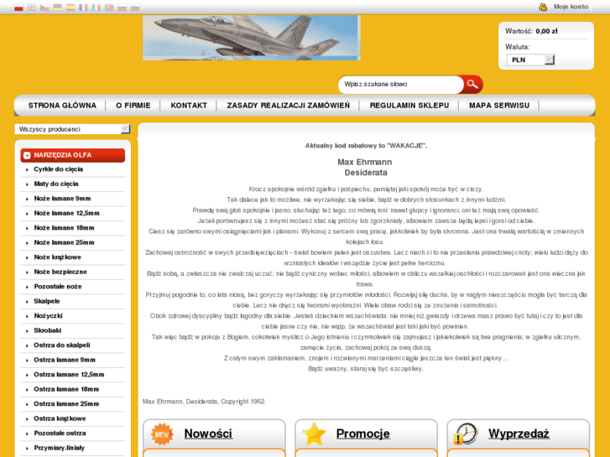Switch language using the Italian flag
The height and width of the screenshot is (457, 610).
pyautogui.click(x=96, y=8)
